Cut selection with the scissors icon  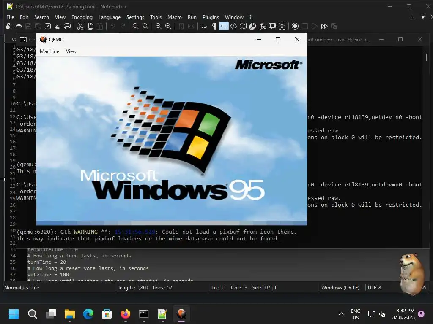tap(80, 26)
